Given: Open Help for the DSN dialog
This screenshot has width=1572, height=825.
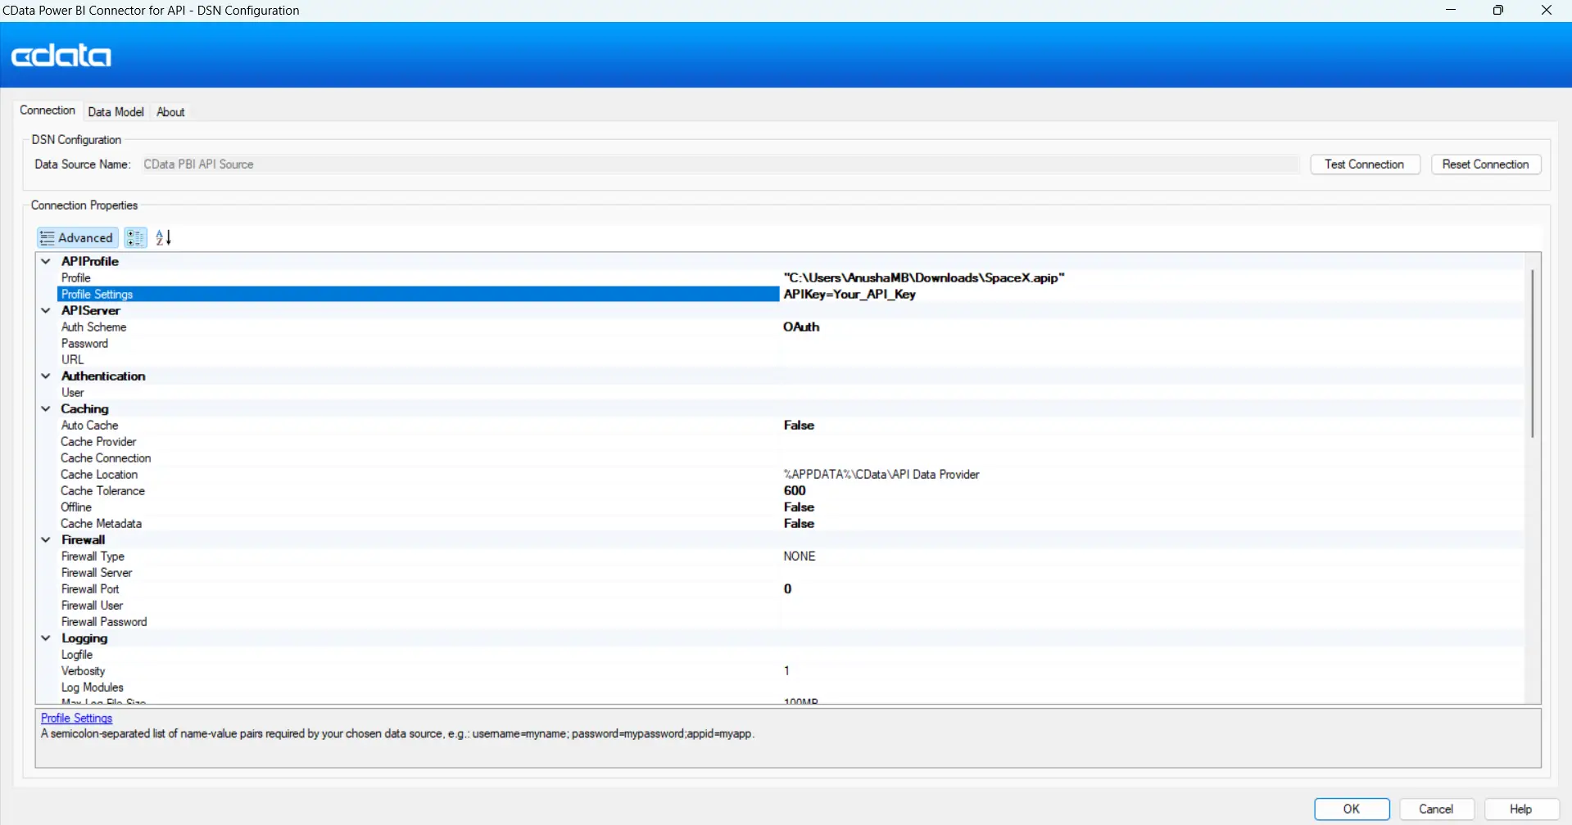Looking at the screenshot, I should pos(1521,809).
